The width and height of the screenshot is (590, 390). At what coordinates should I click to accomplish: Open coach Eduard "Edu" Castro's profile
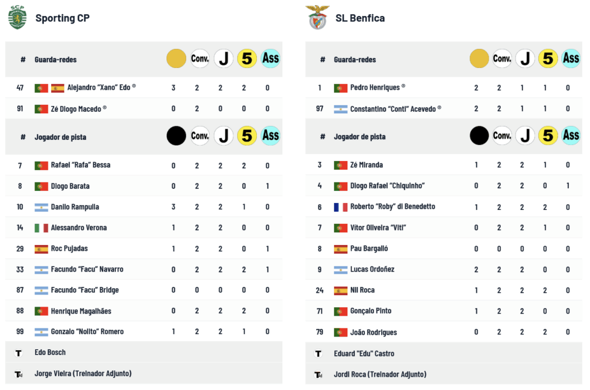point(364,353)
